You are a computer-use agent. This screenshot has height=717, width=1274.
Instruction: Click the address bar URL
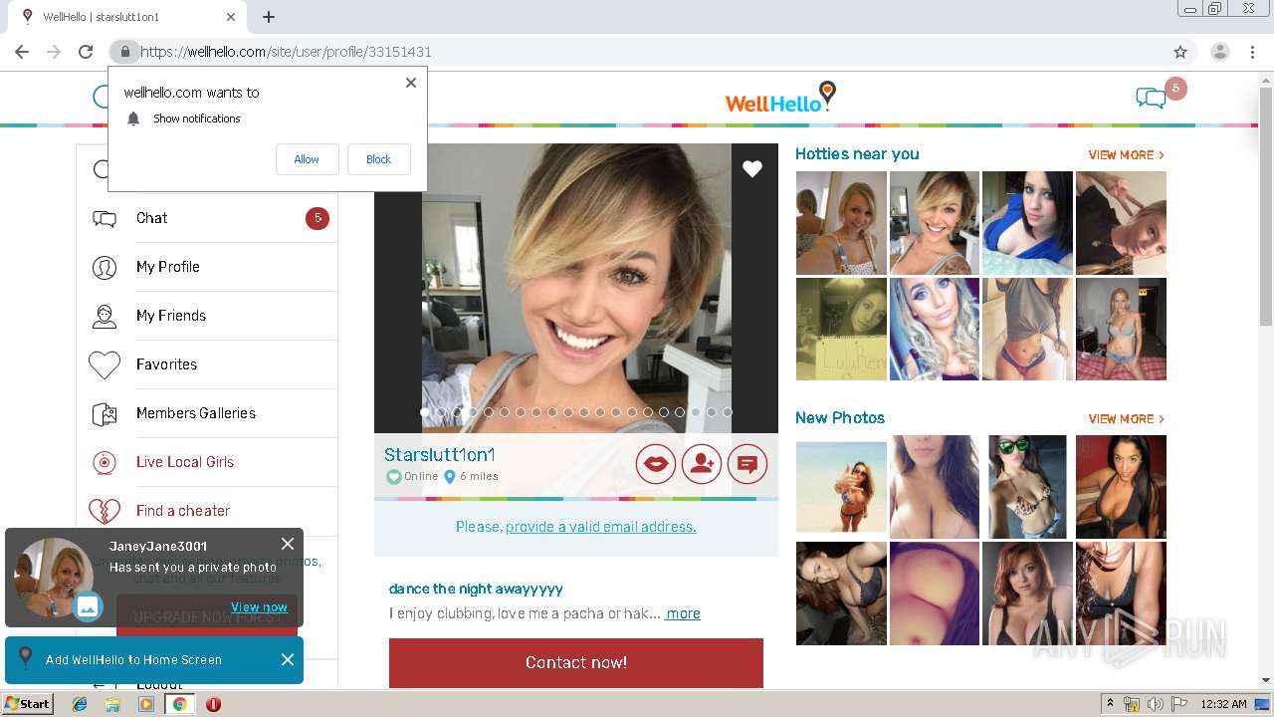coord(286,52)
